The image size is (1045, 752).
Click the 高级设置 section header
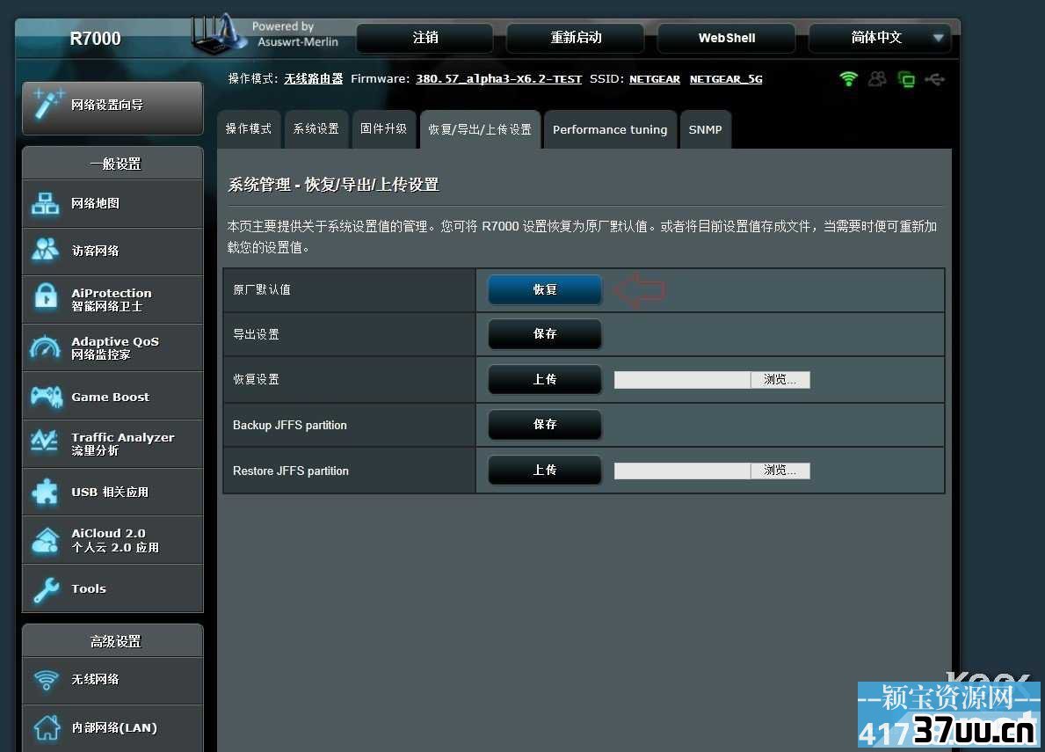pos(112,640)
